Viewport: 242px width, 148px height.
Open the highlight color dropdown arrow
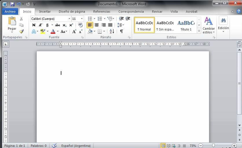click(x=48, y=32)
